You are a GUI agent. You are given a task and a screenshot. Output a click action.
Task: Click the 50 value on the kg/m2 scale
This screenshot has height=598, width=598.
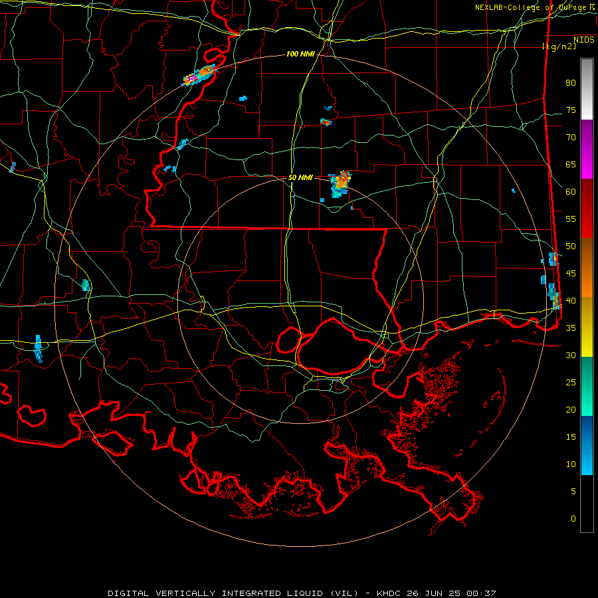571,246
